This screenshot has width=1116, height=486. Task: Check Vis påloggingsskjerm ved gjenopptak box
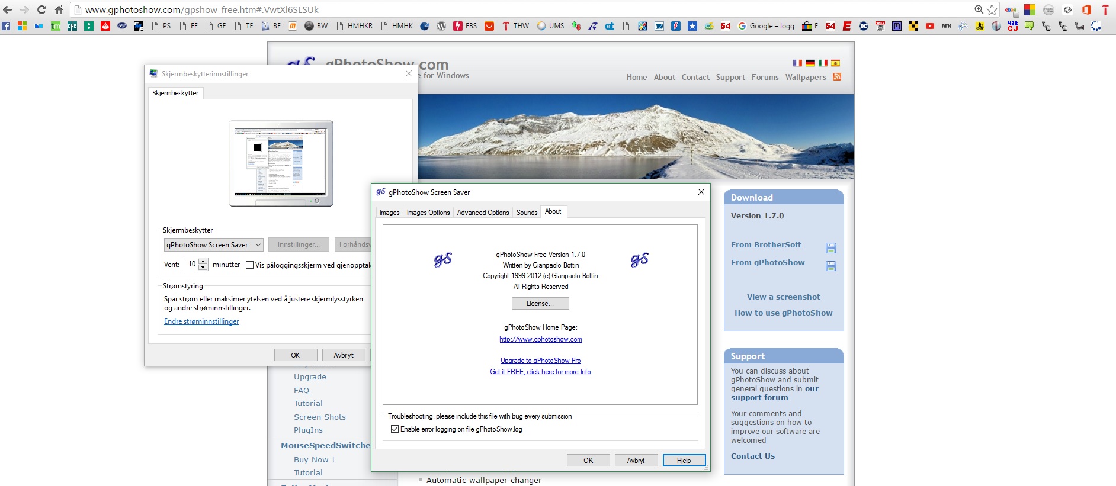click(x=249, y=265)
